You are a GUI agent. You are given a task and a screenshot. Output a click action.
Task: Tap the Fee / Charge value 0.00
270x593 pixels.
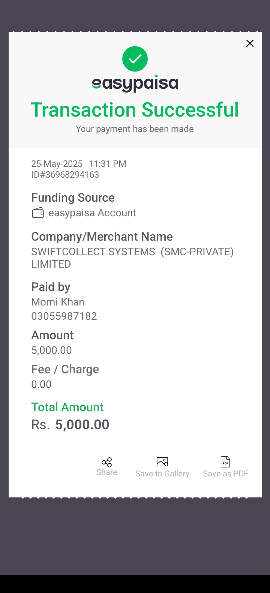(41, 384)
